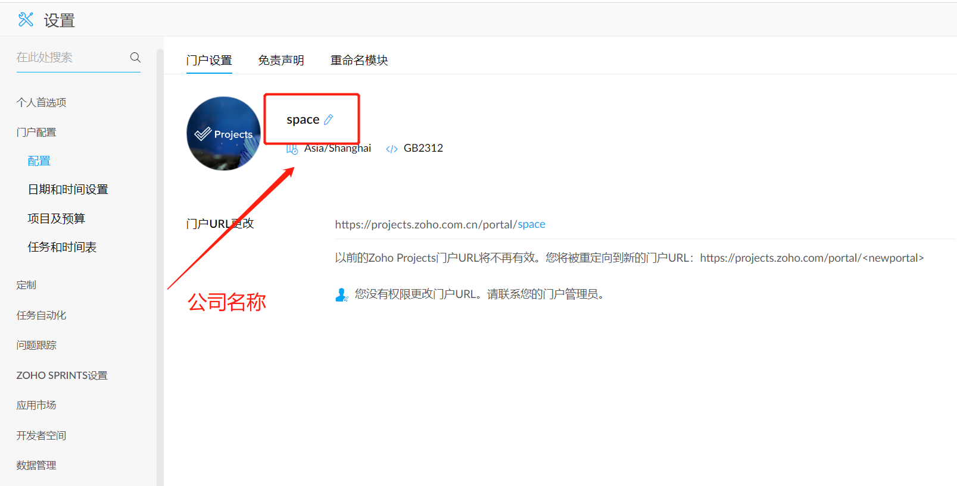957x486 pixels.
Task: Click the timezone icon near Asia/Shanghai
Action: tap(292, 149)
